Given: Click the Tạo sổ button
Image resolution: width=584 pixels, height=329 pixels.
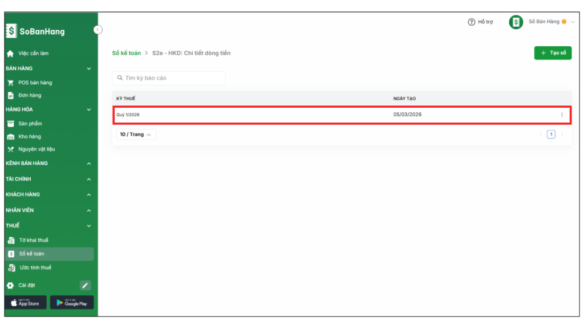Looking at the screenshot, I should tap(553, 53).
